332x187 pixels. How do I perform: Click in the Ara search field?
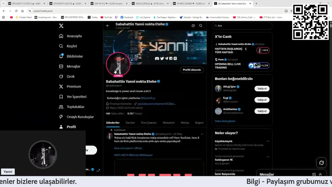(242, 26)
